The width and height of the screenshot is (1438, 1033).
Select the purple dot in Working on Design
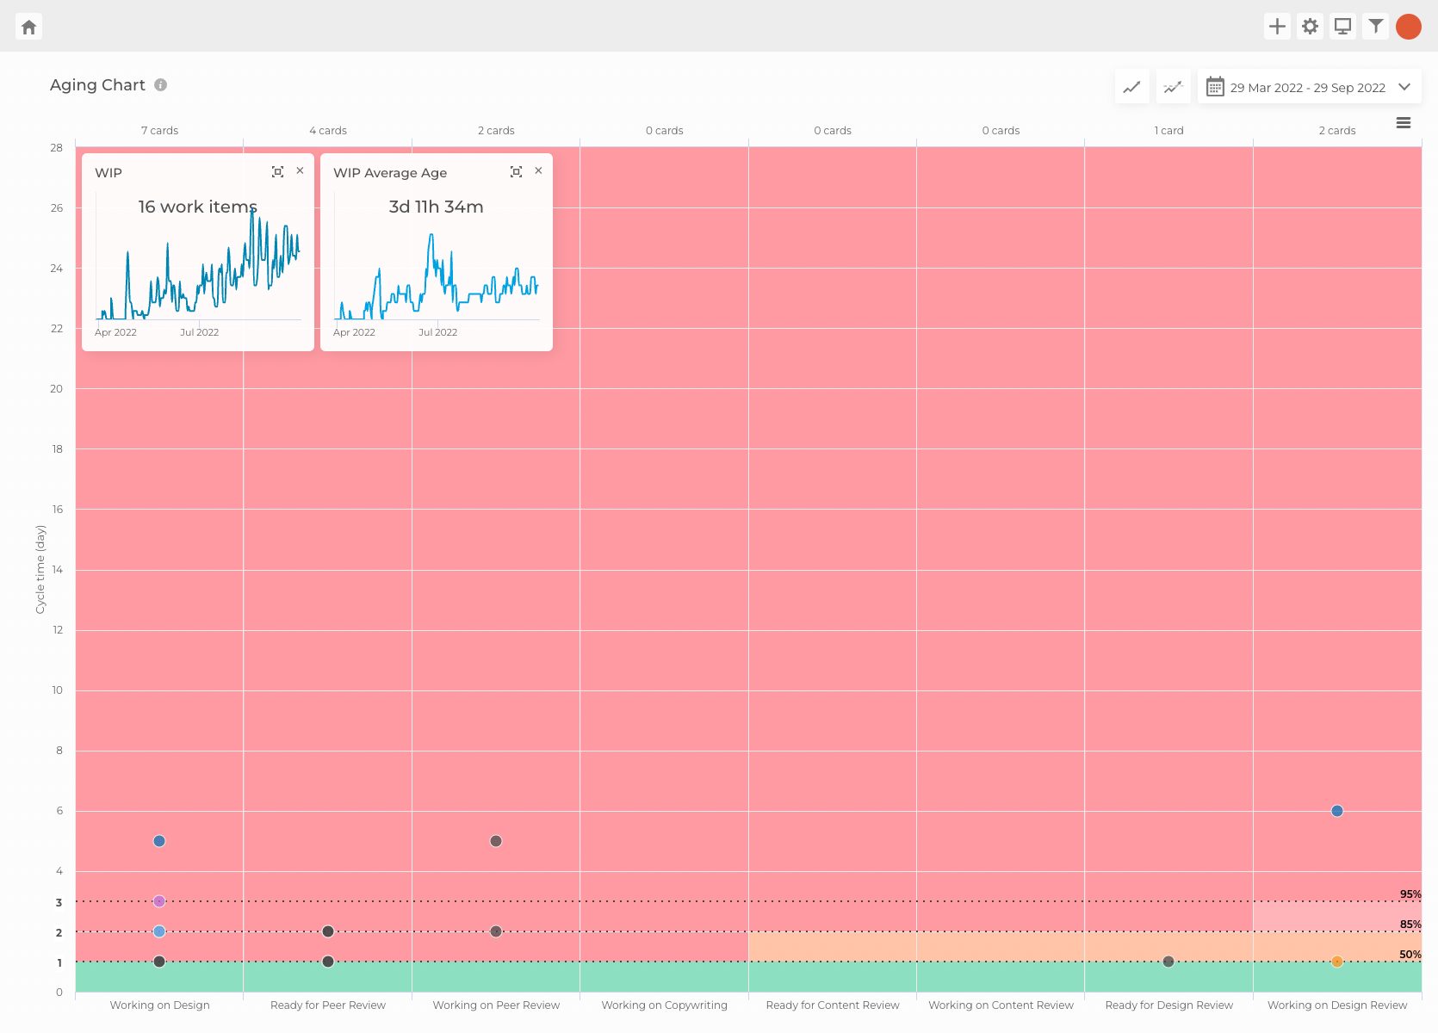(159, 901)
